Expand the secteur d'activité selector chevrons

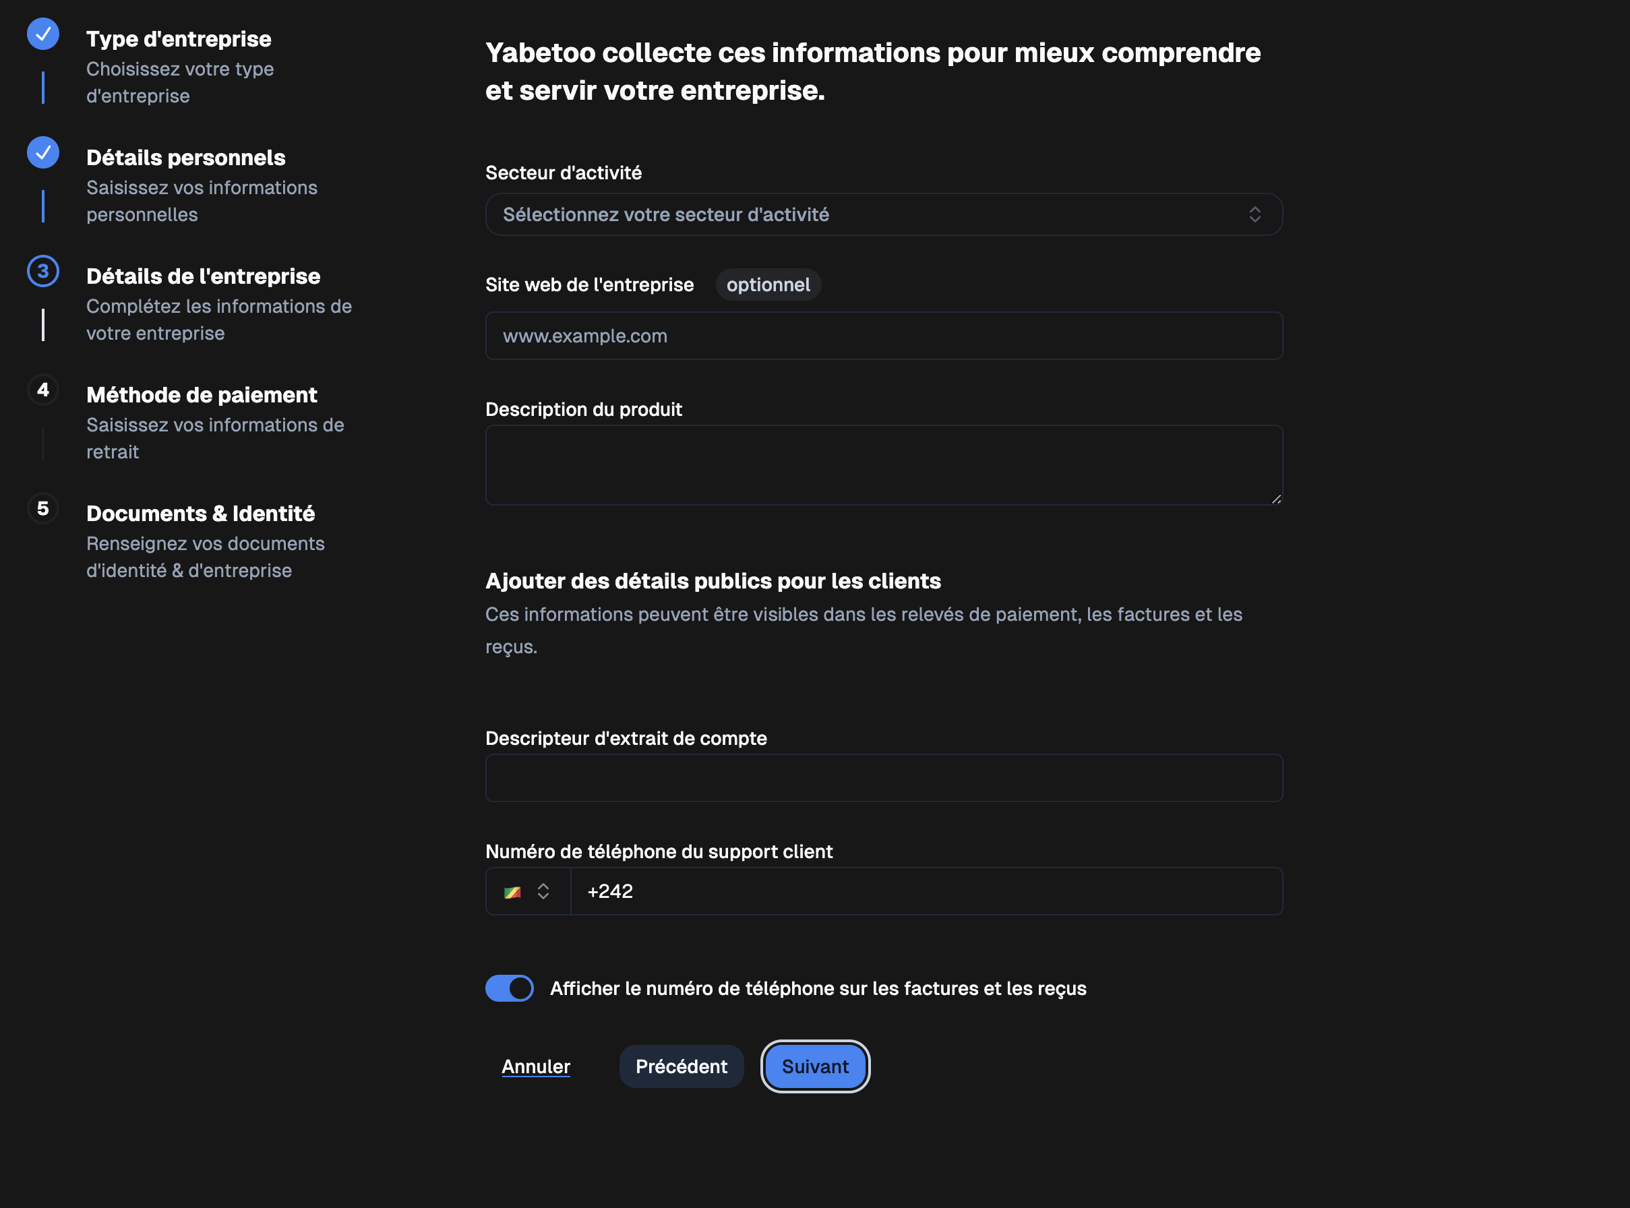tap(1256, 214)
